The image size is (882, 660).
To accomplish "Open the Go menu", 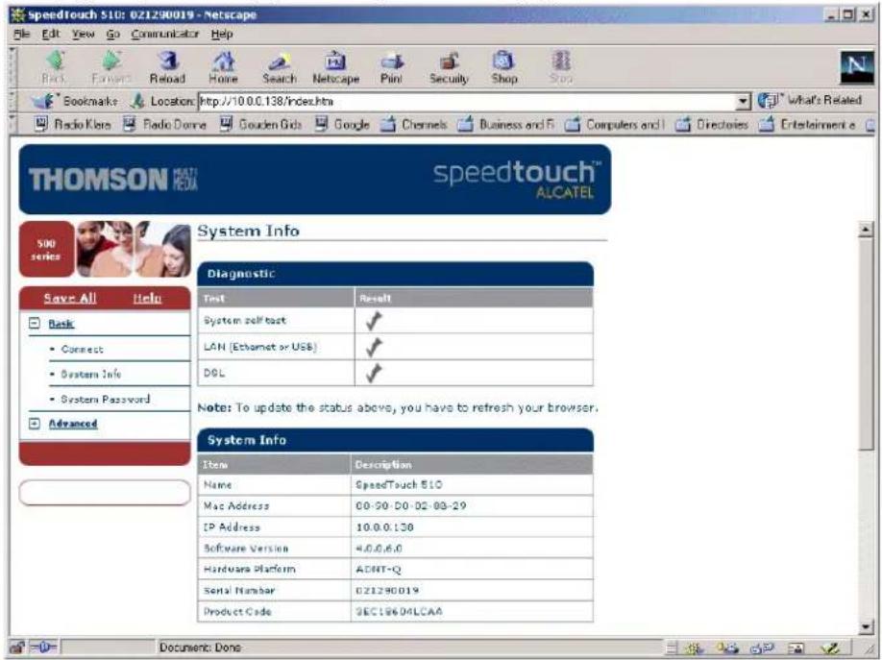I will click(x=113, y=34).
